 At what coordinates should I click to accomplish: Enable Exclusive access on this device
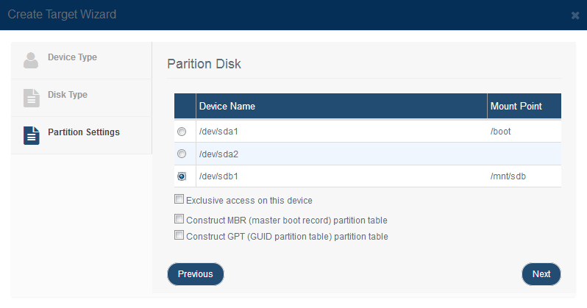[x=179, y=199]
